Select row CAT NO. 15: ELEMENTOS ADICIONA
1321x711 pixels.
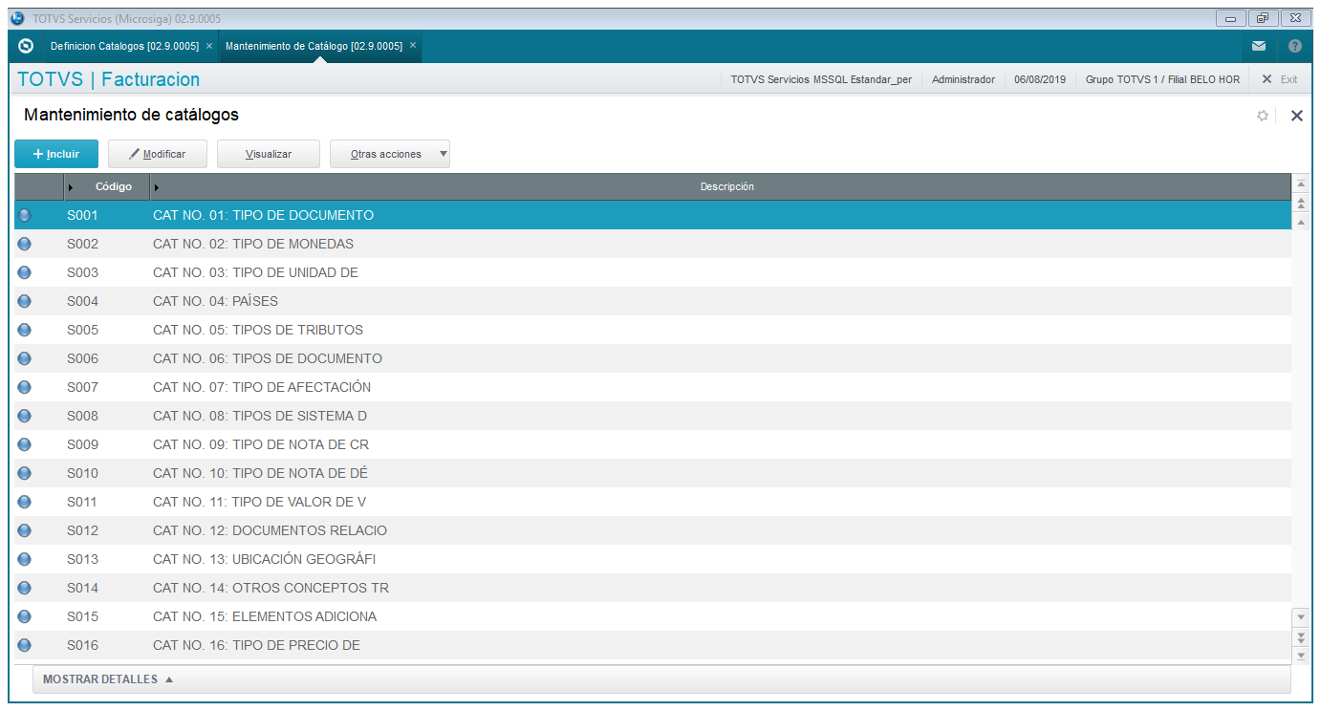pyautogui.click(x=653, y=616)
